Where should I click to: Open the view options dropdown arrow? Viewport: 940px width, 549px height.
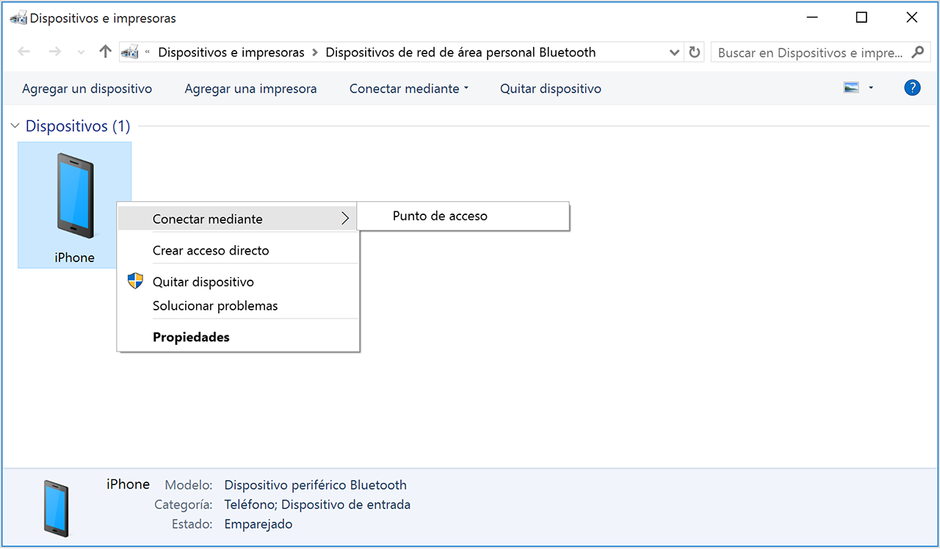871,88
